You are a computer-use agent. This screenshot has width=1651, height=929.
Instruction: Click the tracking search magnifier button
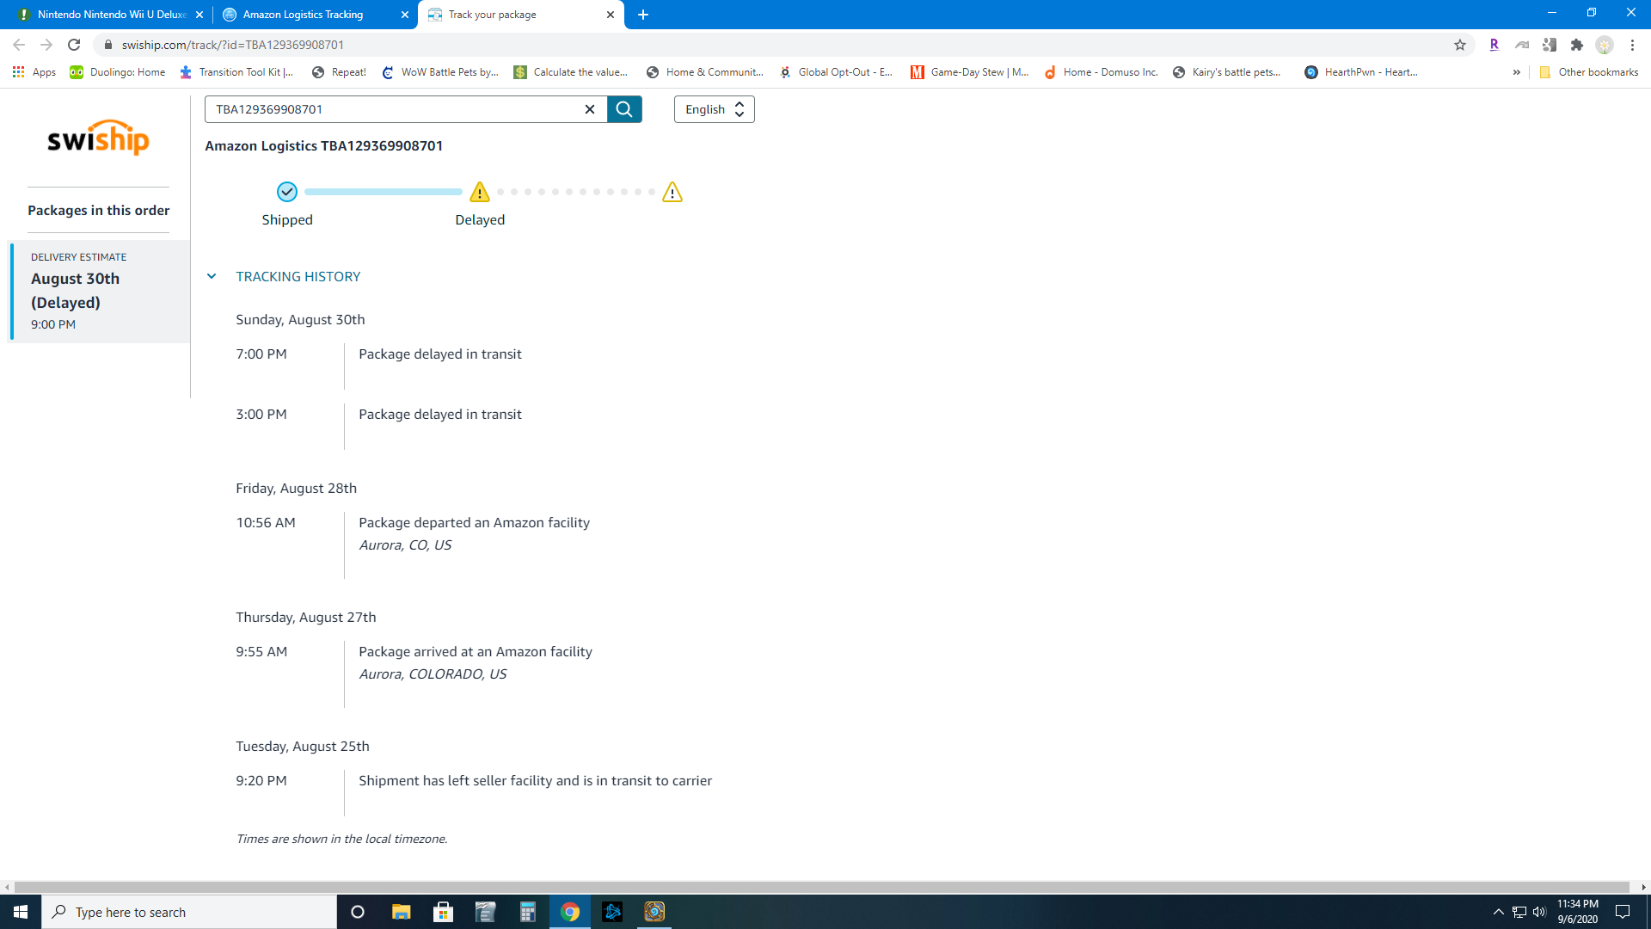click(624, 109)
